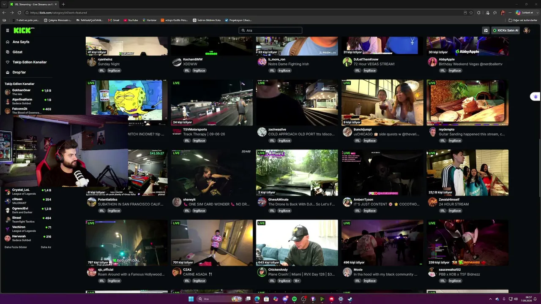Focus the Kick Ara search field

tap(270, 30)
